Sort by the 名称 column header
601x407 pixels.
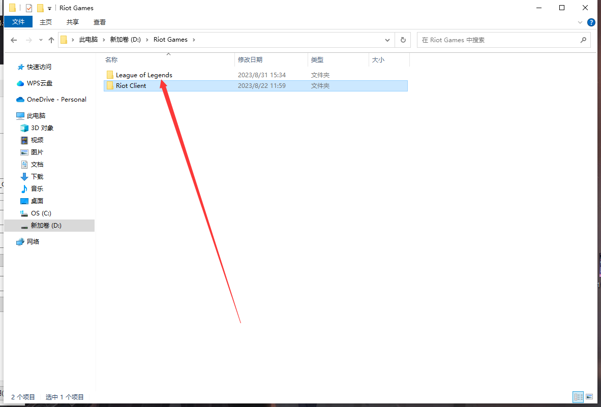(111, 60)
